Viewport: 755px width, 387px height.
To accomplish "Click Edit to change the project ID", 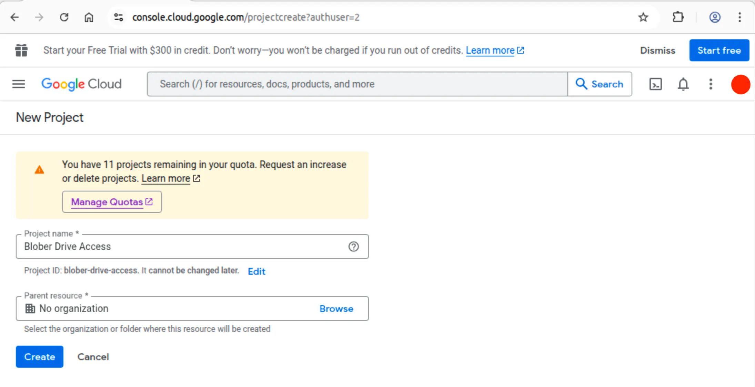I will (x=256, y=271).
